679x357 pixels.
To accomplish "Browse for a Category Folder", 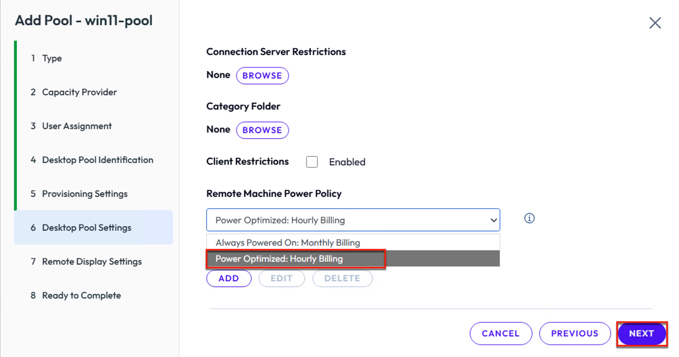I will [x=262, y=130].
